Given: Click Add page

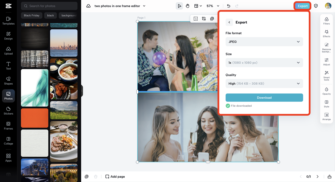Looking at the screenshot, I should point(115,177).
